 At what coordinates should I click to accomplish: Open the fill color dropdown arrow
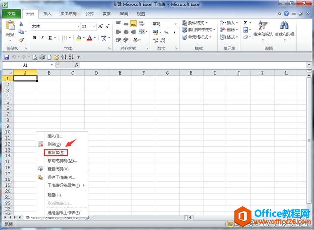pos(84,38)
